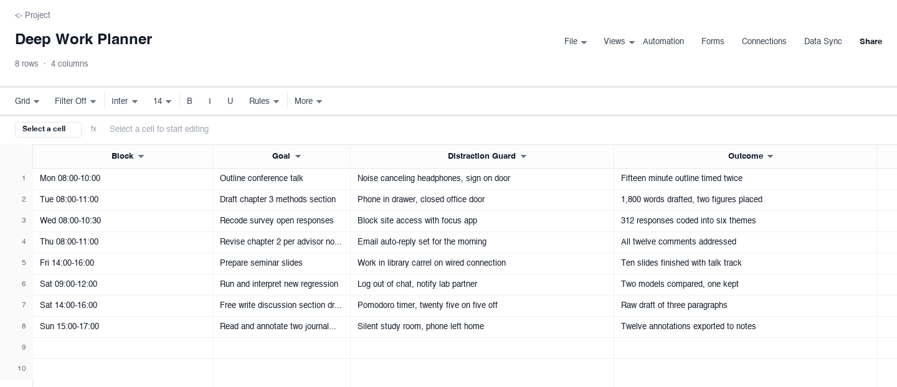Open the Goal column header arrow
The height and width of the screenshot is (387, 897).
coord(298,157)
